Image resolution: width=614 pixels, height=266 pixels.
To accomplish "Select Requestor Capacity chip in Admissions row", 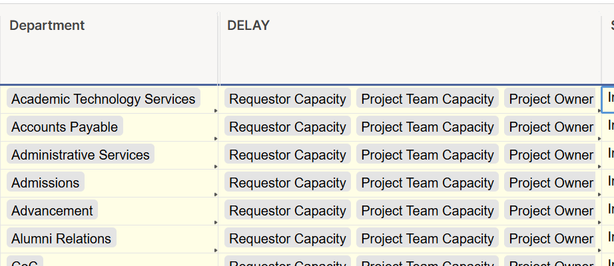I will click(x=288, y=183).
